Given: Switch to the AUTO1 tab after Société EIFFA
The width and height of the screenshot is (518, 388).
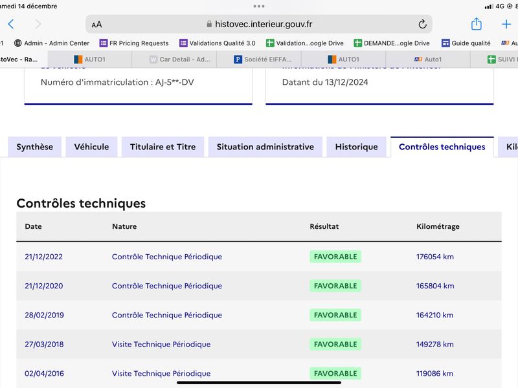Looking at the screenshot, I should (344, 59).
